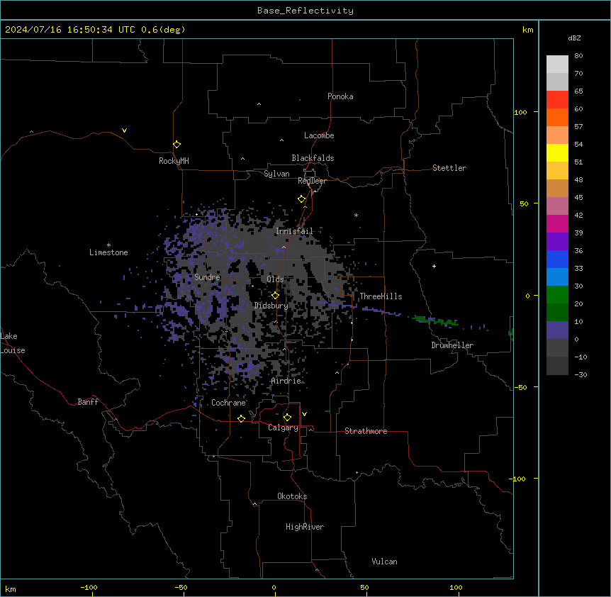Click the Ponoka city label

click(340, 96)
